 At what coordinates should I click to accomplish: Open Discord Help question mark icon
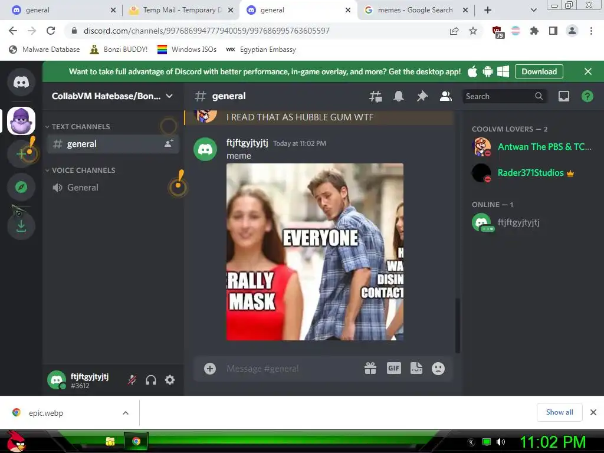click(x=587, y=96)
